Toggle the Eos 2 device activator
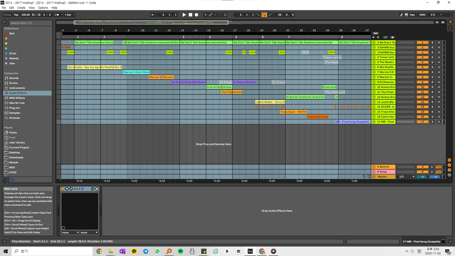 point(62,189)
